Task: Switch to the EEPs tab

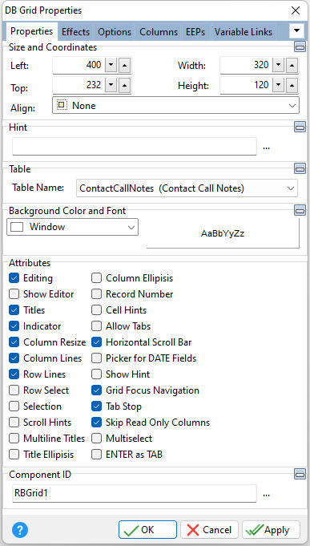Action: (x=195, y=32)
